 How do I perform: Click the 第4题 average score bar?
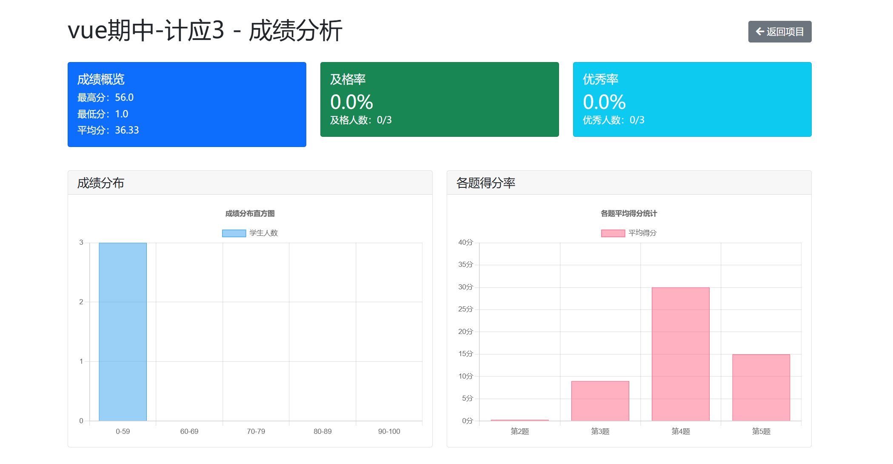click(681, 354)
